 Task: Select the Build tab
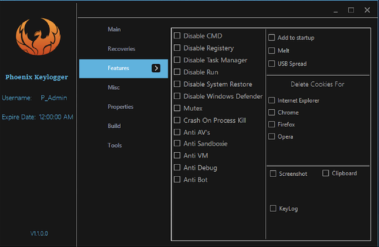[x=114, y=126]
